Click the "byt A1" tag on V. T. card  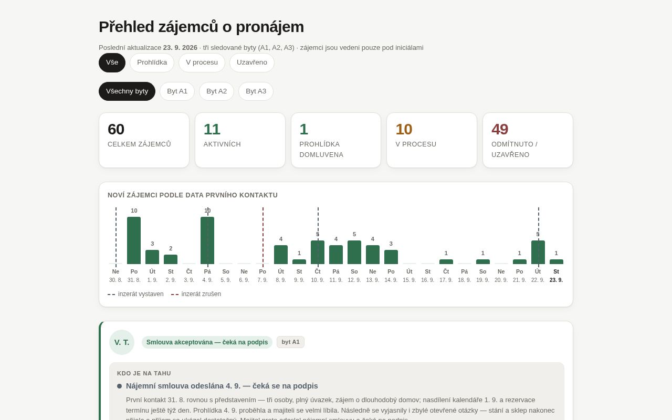(290, 342)
